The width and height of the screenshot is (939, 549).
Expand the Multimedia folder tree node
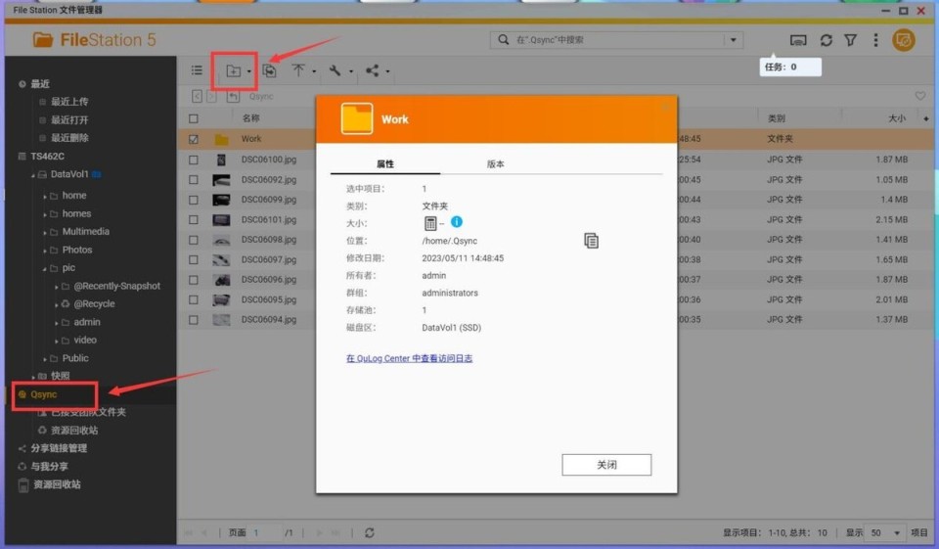click(45, 232)
